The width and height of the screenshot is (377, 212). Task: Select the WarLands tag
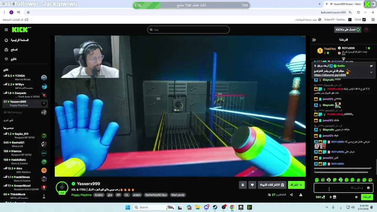(178, 195)
